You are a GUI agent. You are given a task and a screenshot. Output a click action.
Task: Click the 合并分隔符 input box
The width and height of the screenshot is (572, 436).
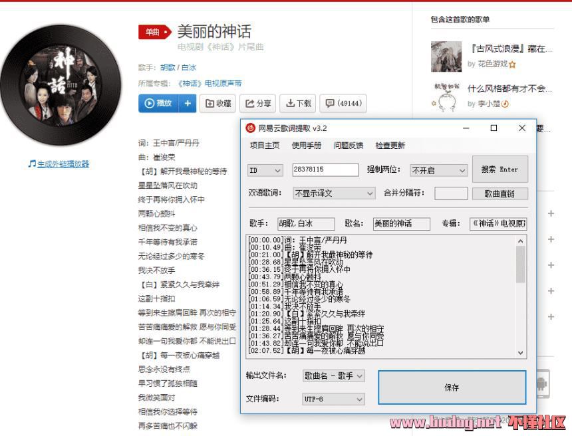(451, 193)
